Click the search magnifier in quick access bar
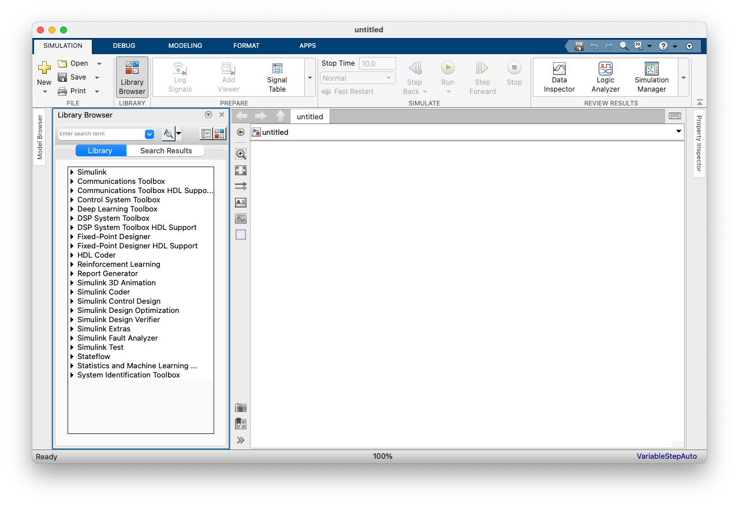Screen dimensions: 739x506 (624, 46)
